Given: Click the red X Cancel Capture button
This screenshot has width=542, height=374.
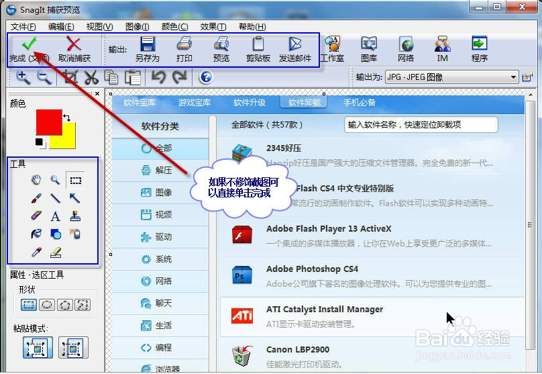Looking at the screenshot, I should point(74,49).
